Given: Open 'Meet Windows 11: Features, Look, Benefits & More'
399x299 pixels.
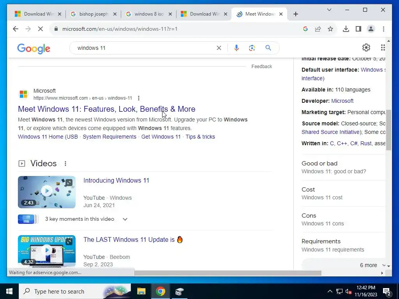Looking at the screenshot, I should [x=107, y=109].
